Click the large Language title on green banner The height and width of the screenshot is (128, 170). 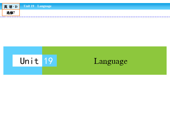111,61
